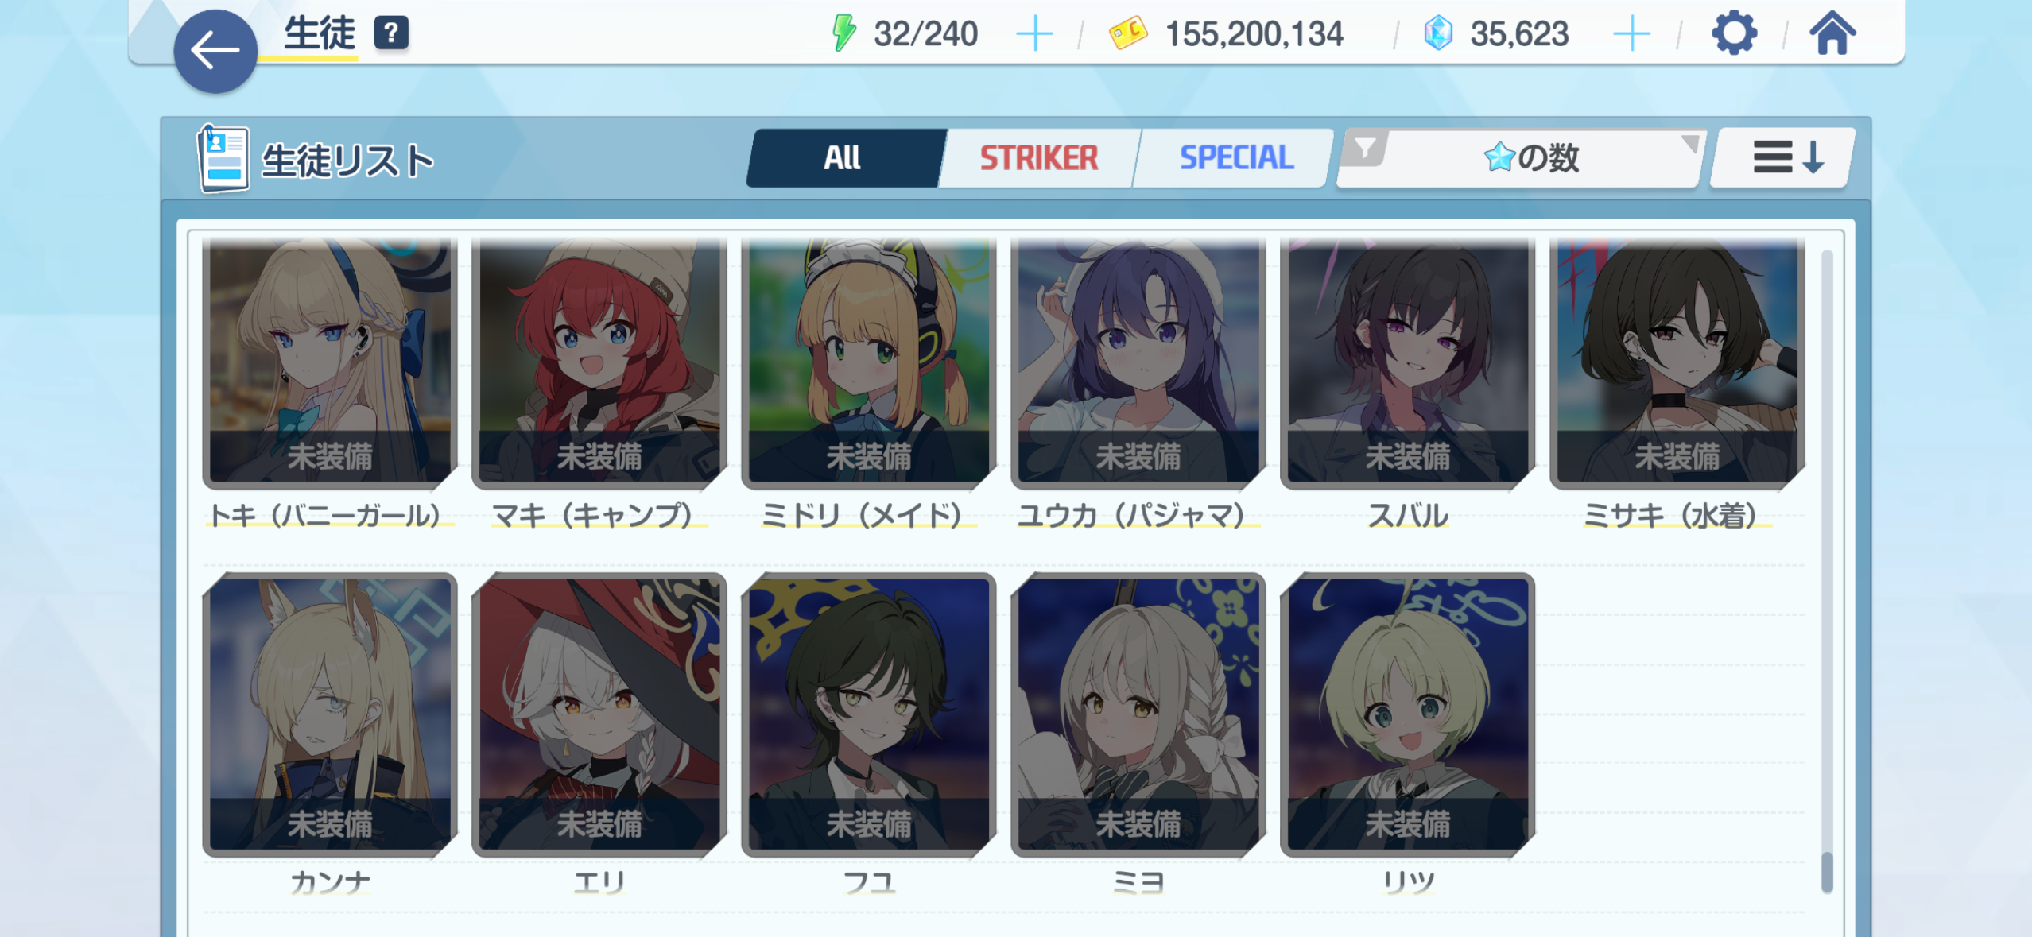Click the student list scrollbar handle

click(1827, 873)
